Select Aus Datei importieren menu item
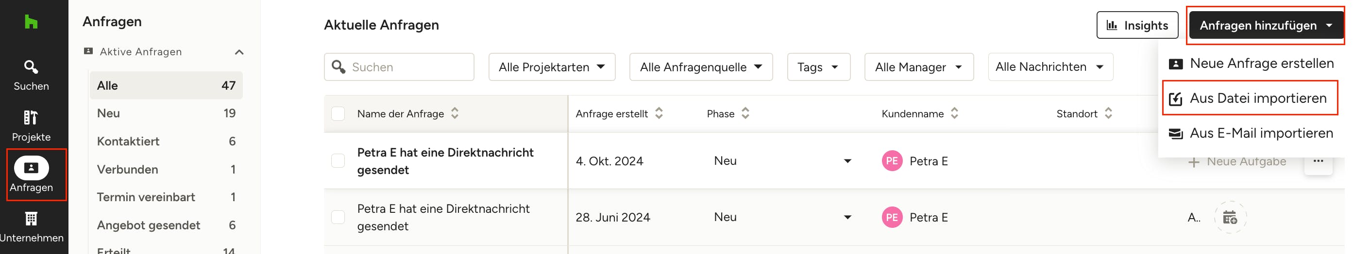This screenshot has width=1354, height=254. click(1250, 98)
